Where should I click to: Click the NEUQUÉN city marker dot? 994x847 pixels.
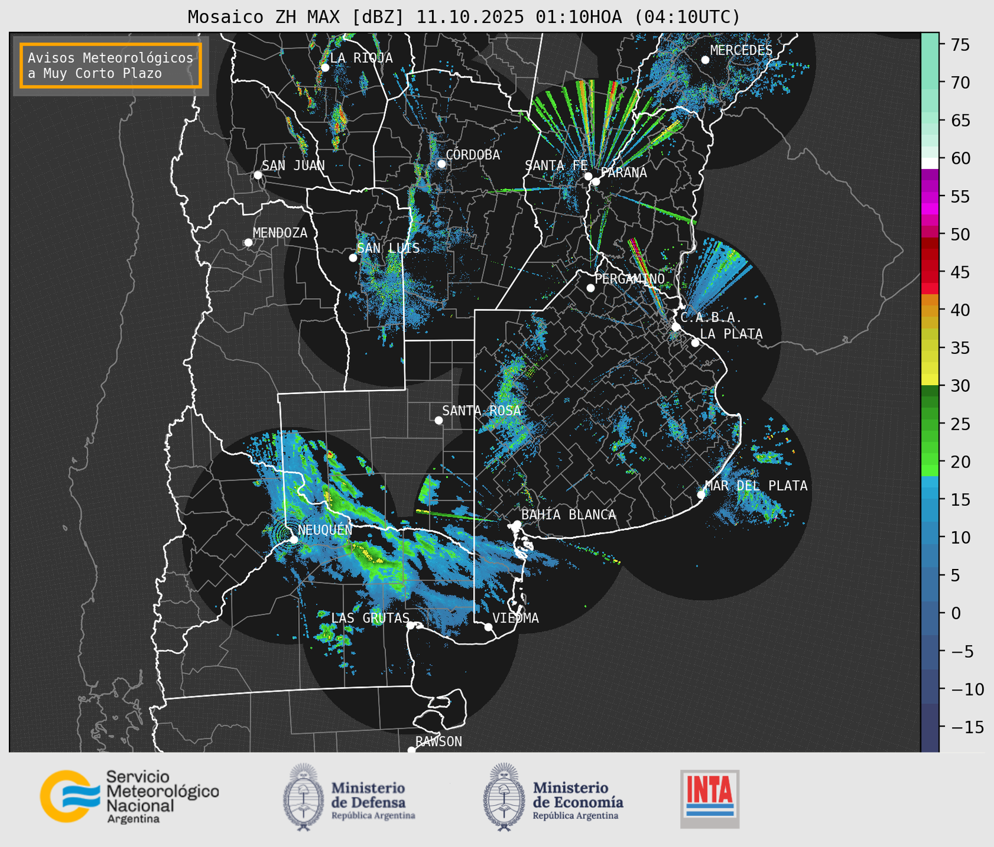tap(293, 539)
